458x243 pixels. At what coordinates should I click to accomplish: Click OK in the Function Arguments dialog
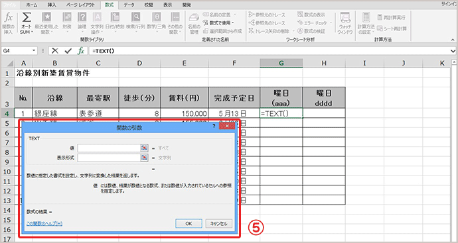(189, 224)
